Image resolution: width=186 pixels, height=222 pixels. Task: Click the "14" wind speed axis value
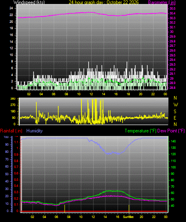pos(11,42)
